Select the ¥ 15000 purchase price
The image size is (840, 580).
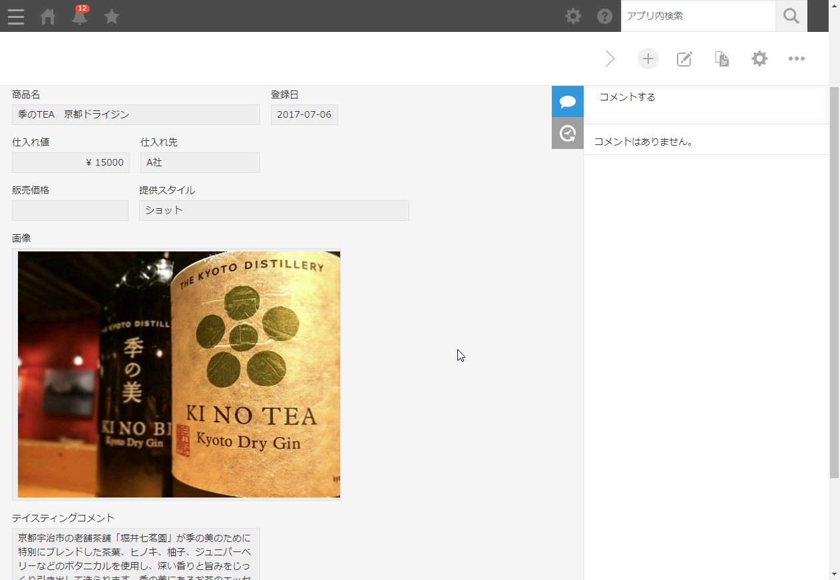click(71, 162)
